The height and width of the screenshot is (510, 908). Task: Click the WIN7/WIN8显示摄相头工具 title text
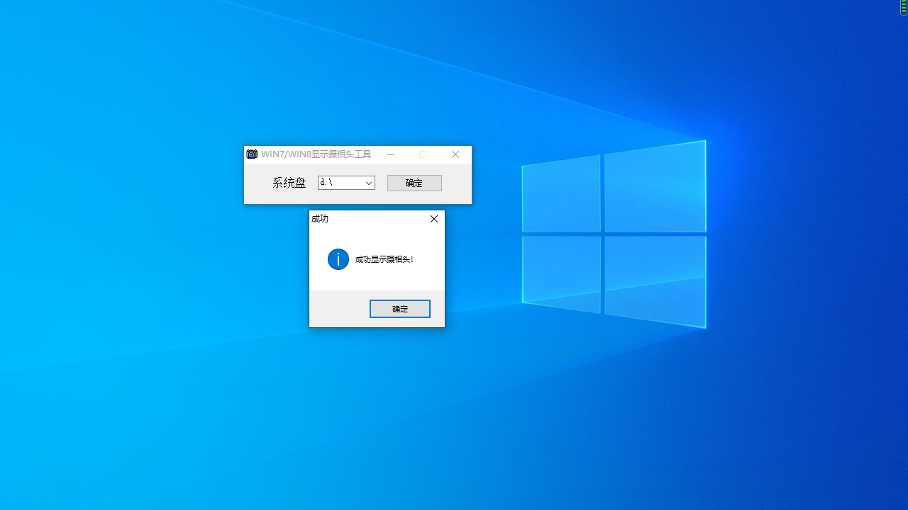(x=316, y=154)
